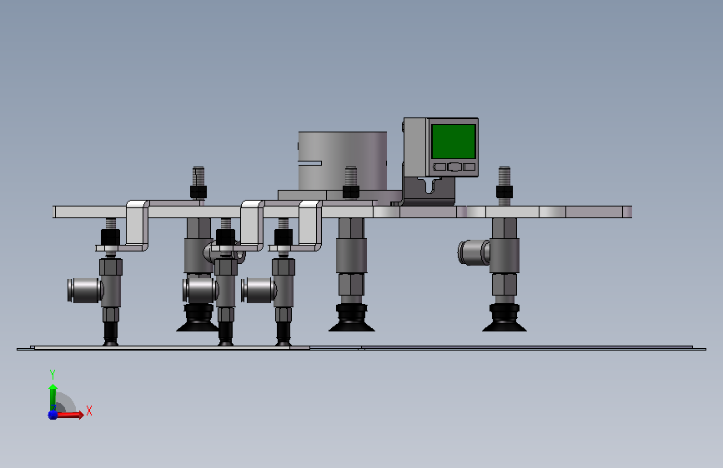Select the leftmost silver push-in elbow fitting

point(85,290)
